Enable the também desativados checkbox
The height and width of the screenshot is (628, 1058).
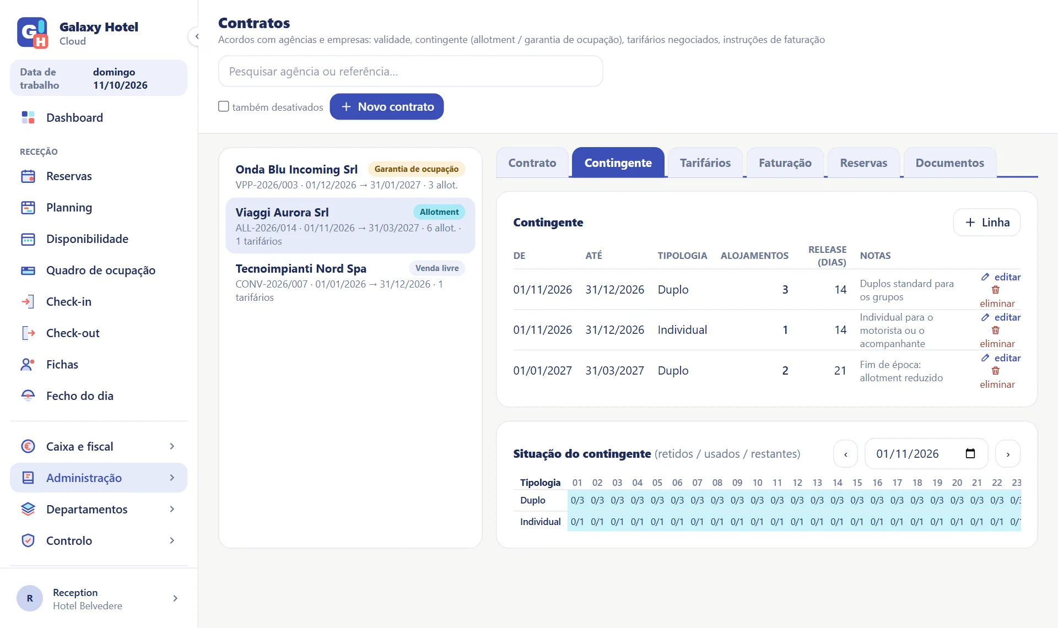click(x=224, y=106)
